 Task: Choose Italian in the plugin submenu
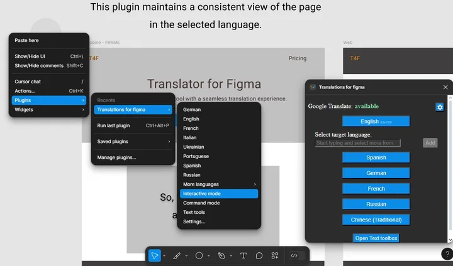pos(219,137)
